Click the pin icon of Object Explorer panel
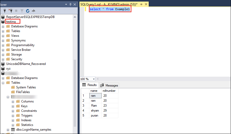The height and width of the screenshot is (134, 231). (70, 4)
